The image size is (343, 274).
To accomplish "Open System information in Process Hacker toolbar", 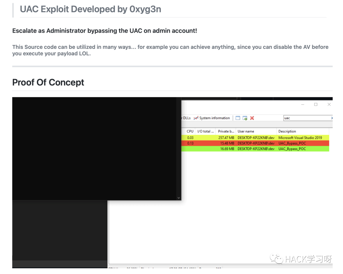I will pos(212,118).
